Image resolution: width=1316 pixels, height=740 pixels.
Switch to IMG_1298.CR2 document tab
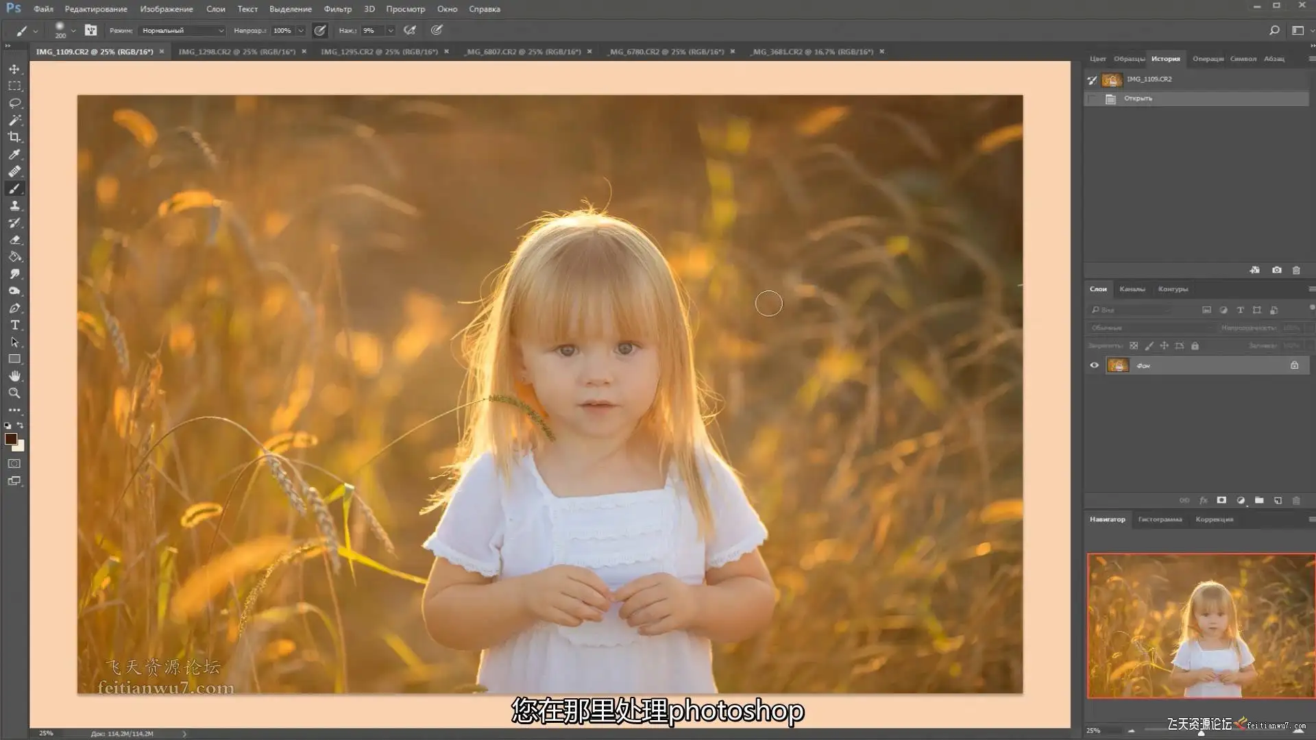click(236, 51)
